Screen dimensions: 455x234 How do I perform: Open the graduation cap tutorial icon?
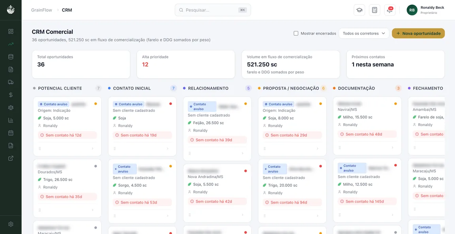359,10
